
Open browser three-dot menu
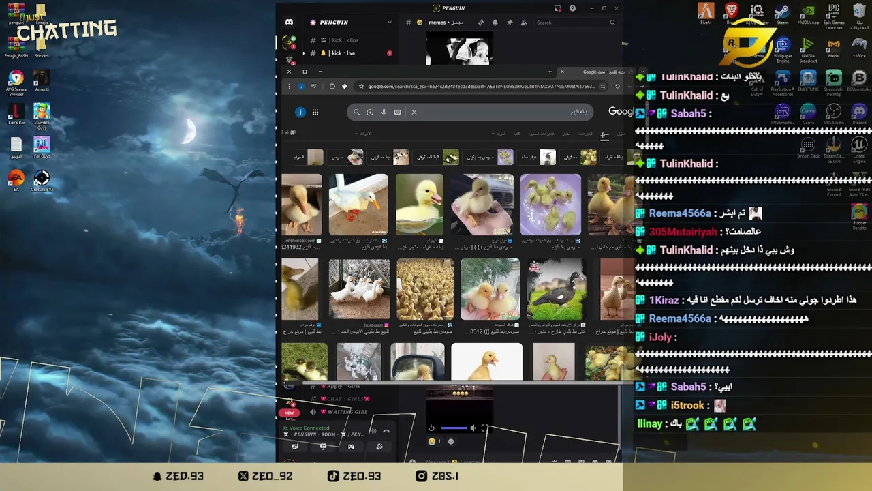tap(289, 87)
